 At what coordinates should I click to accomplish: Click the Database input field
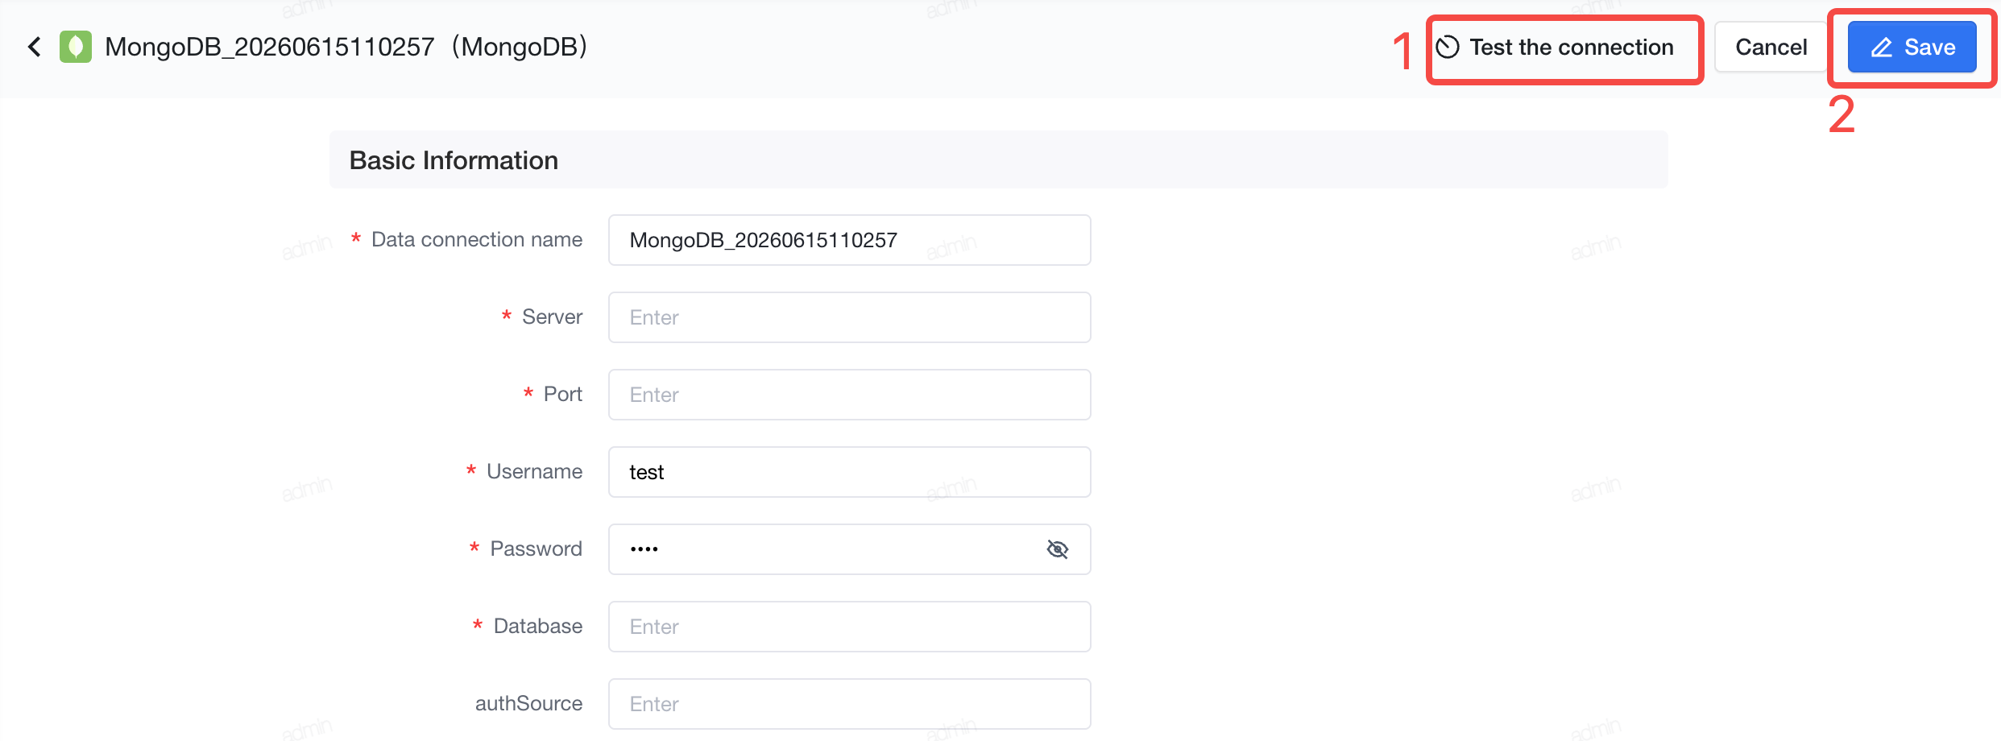click(850, 627)
